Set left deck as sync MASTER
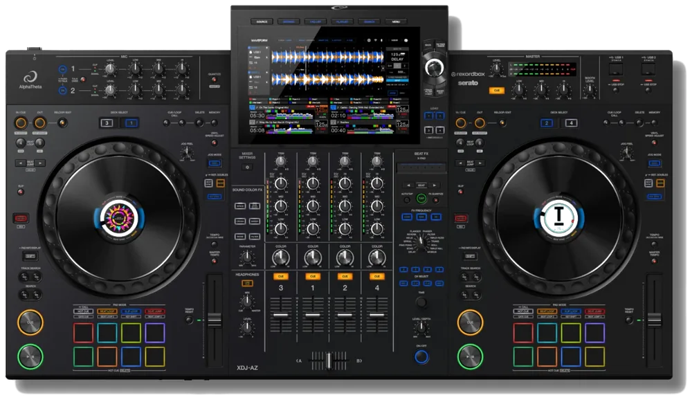The width and height of the screenshot is (692, 400). 220,183
